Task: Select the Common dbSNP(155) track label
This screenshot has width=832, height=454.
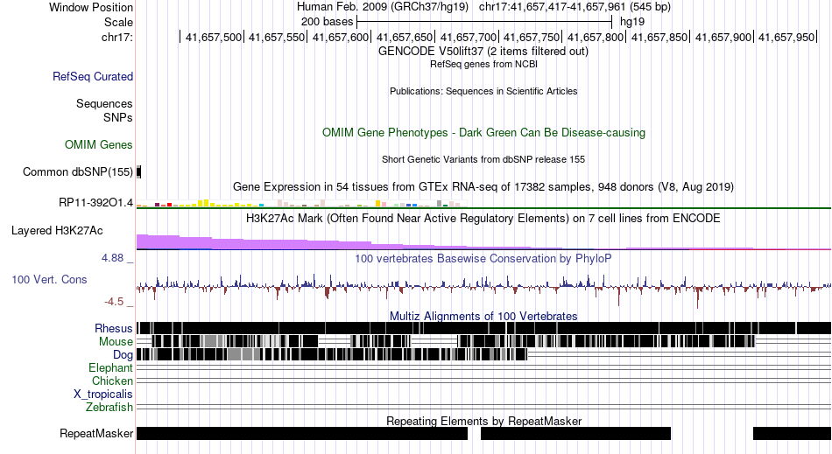Action: coord(78,171)
